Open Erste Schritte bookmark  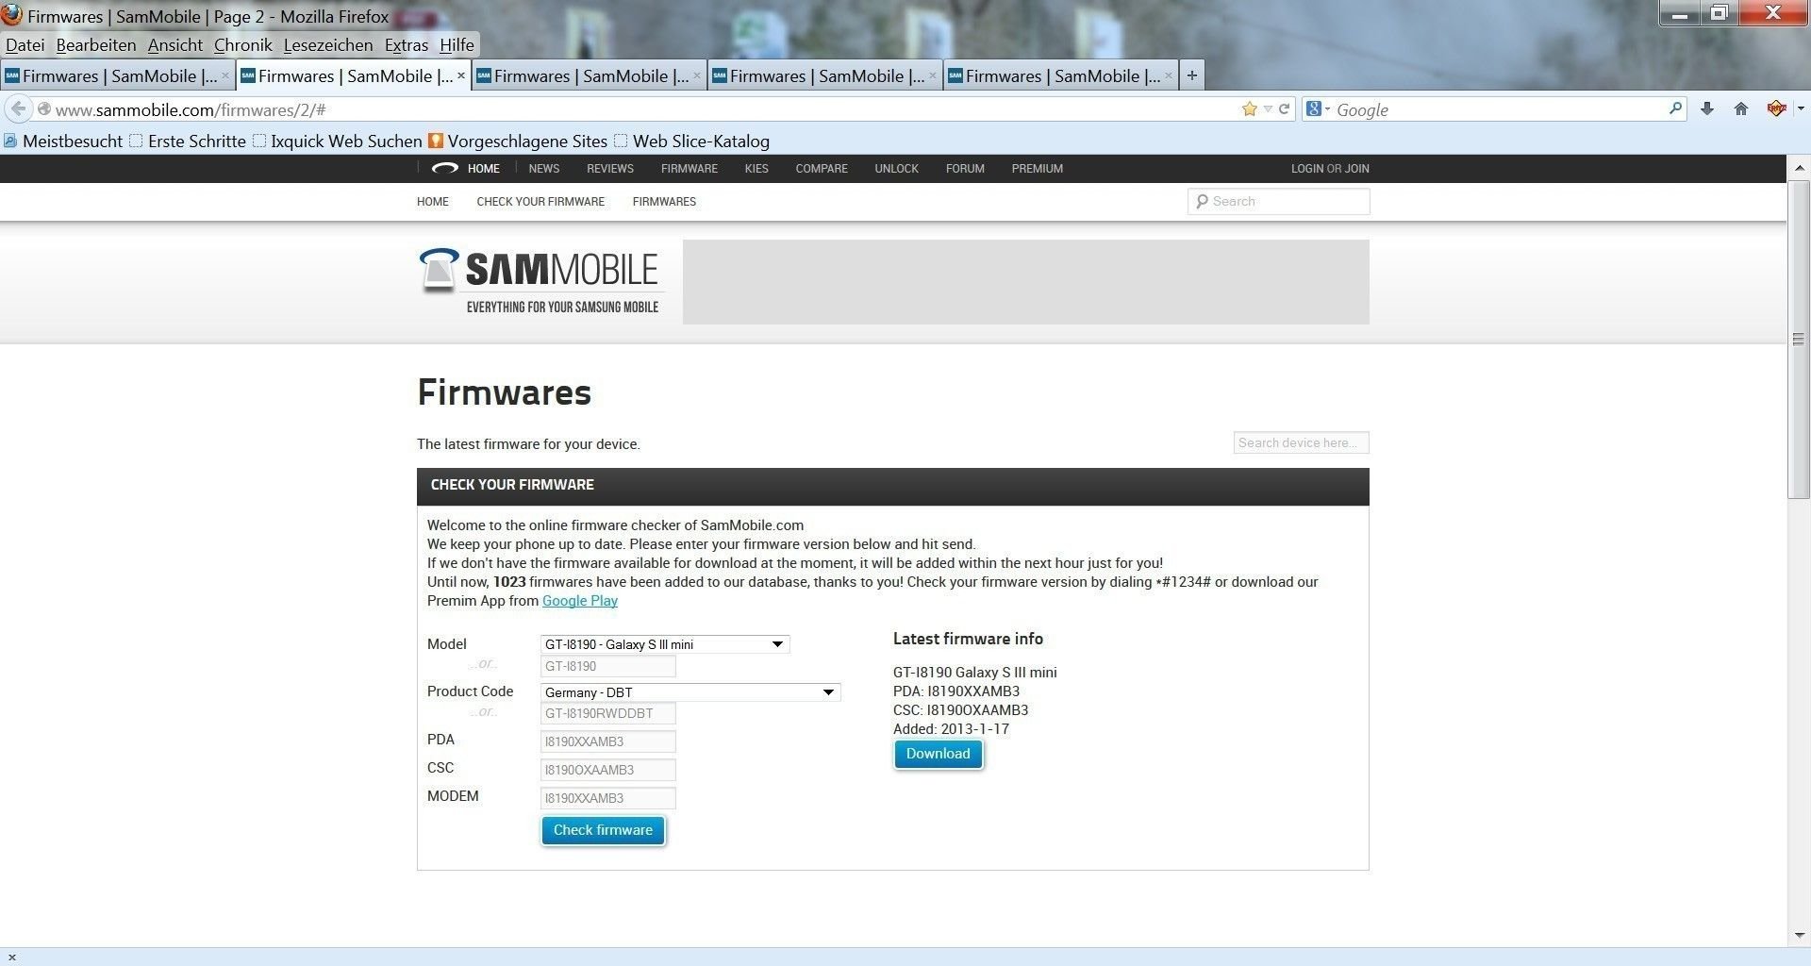tap(188, 142)
